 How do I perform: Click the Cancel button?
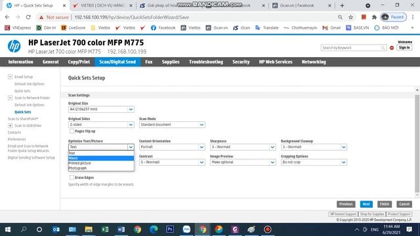404,204
